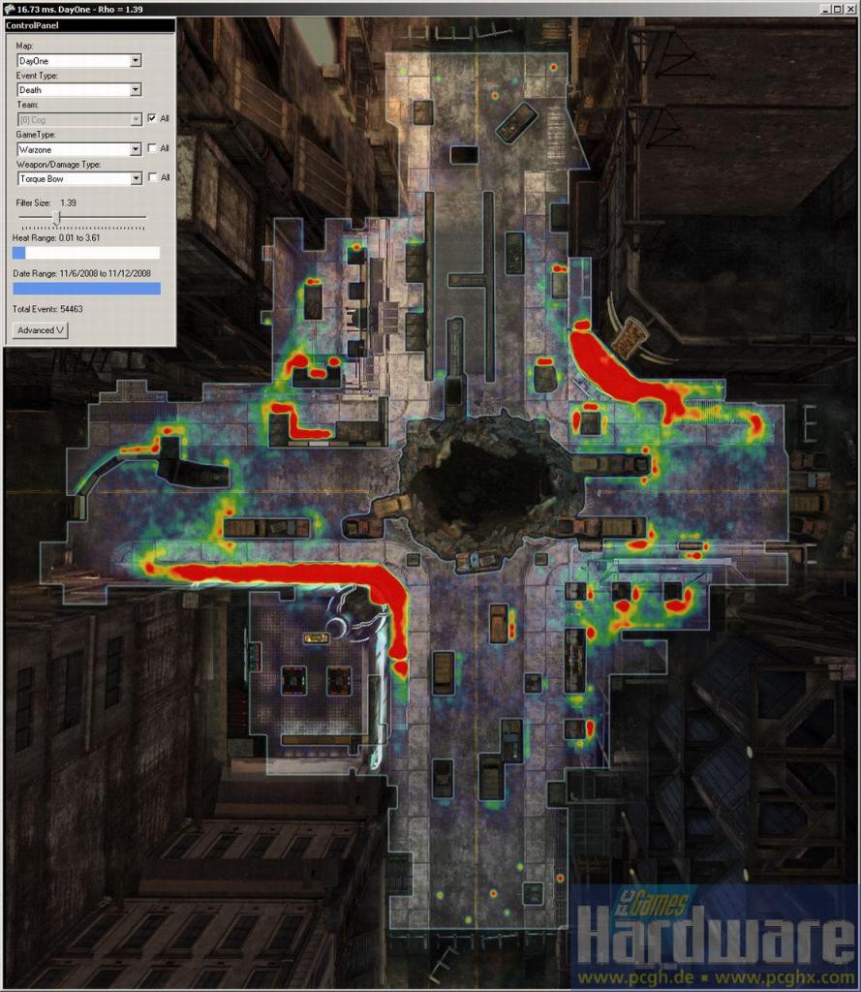The width and height of the screenshot is (861, 992).
Task: Click the application icon in the window title bar
Action: click(x=9, y=9)
